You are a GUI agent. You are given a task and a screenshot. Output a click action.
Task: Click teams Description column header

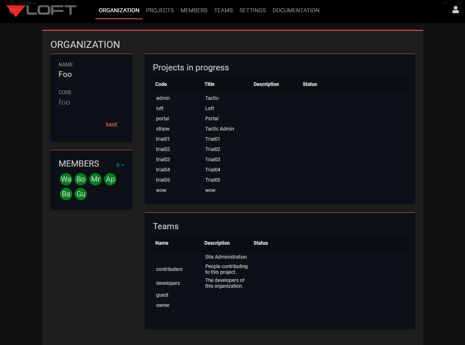tap(217, 243)
